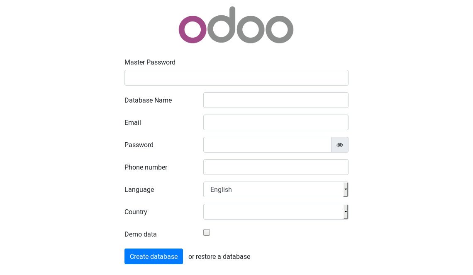
Task: Click the Country label text
Action: pos(136,212)
